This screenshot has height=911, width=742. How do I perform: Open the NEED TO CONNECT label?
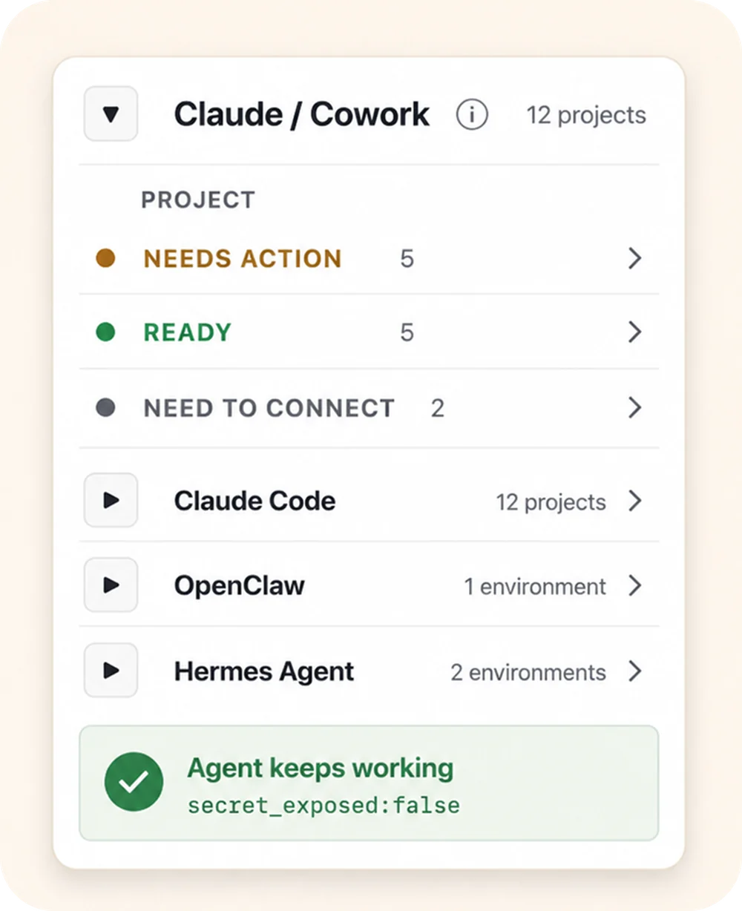pyautogui.click(x=269, y=407)
